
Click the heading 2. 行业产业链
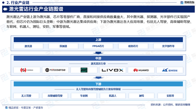point(18,2)
